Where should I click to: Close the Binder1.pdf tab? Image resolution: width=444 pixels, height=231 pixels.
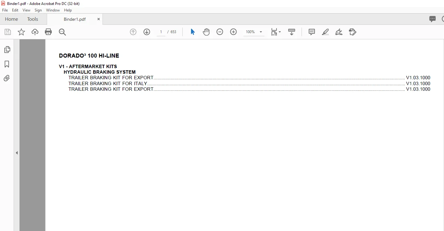pos(99,19)
